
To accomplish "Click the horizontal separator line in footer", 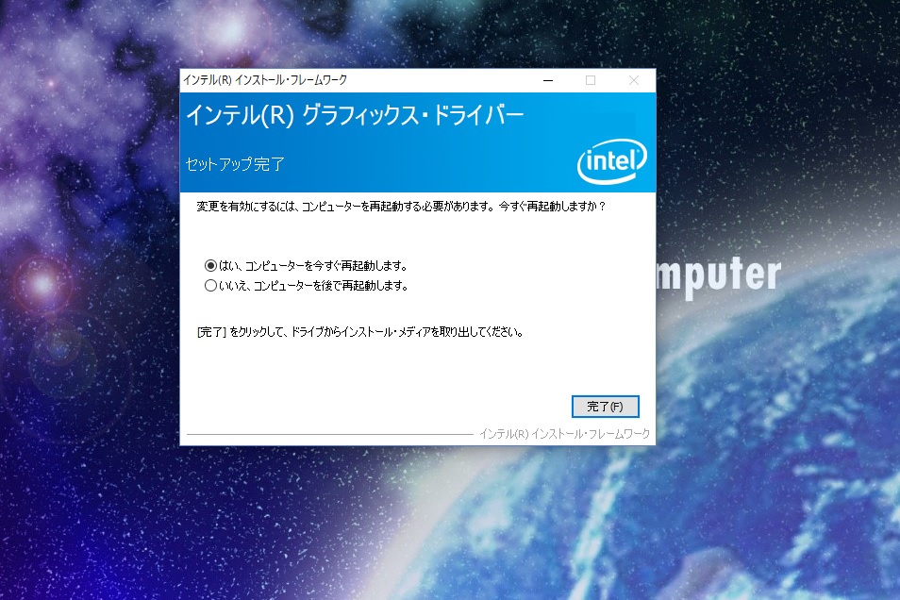I will pos(329,435).
